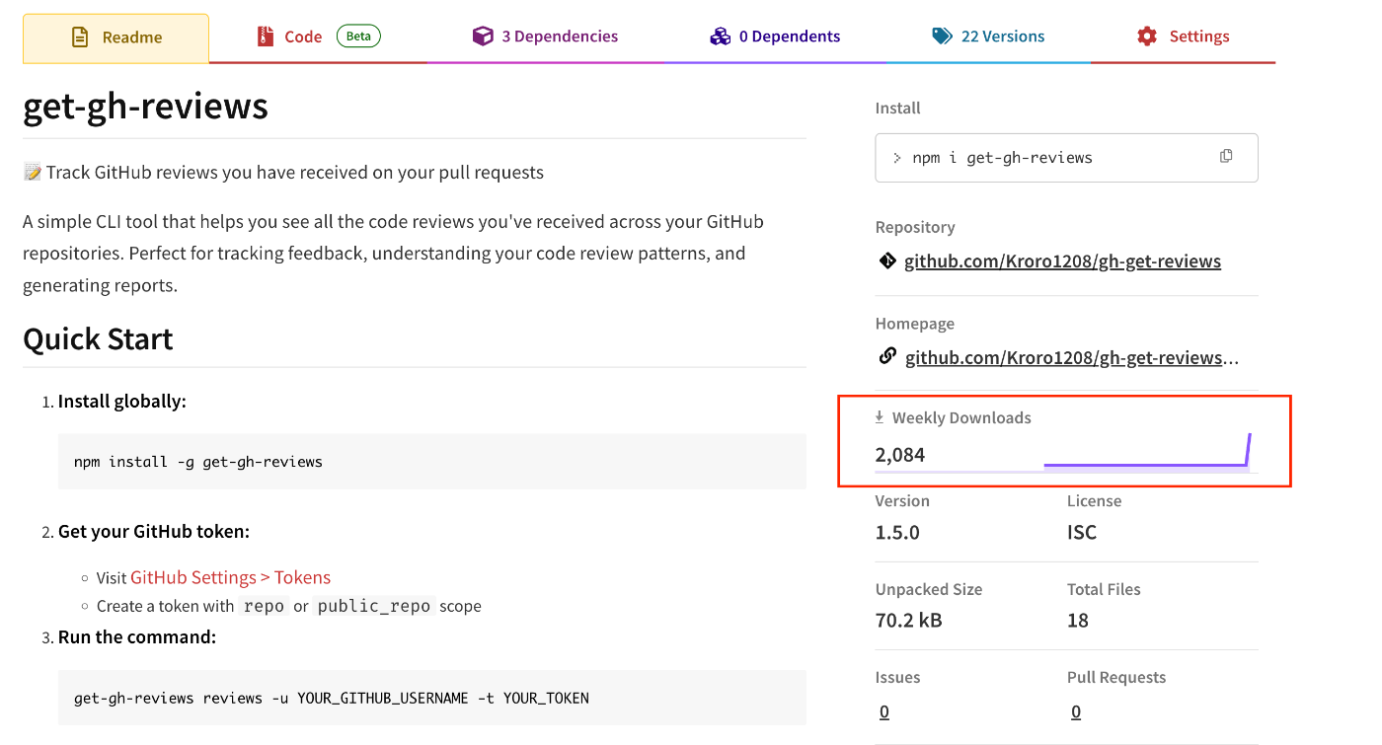
Task: Open the 22 Versions tab
Action: point(988,37)
